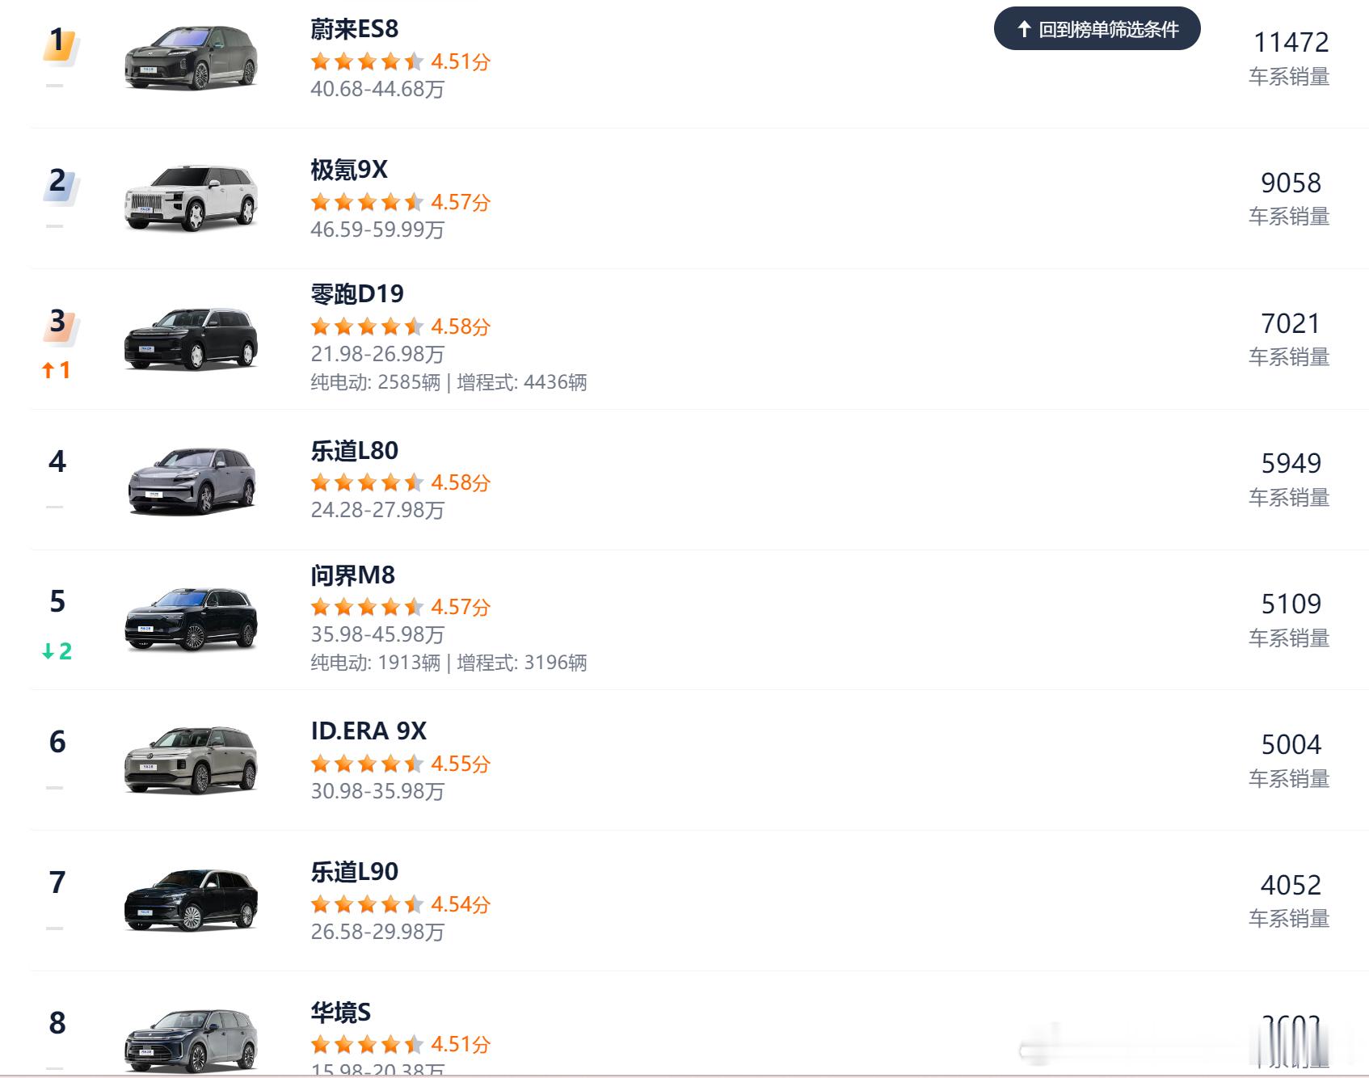
Task: Open the 零跑D19 car thumbnail
Action: coord(192,339)
